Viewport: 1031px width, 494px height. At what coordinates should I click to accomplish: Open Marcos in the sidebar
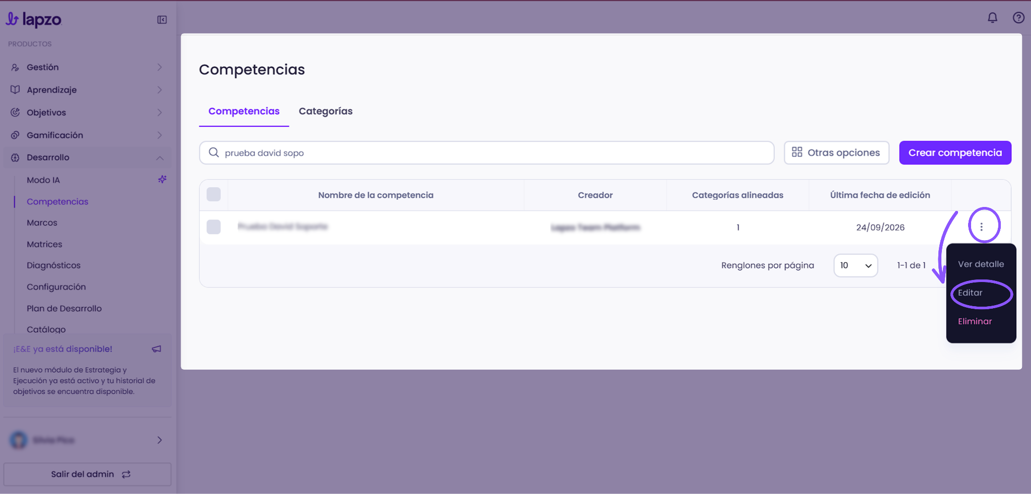point(42,223)
